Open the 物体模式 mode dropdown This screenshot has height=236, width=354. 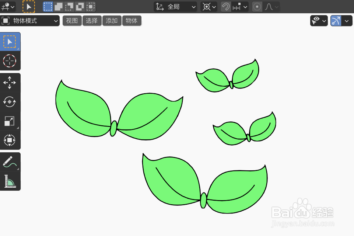click(29, 21)
